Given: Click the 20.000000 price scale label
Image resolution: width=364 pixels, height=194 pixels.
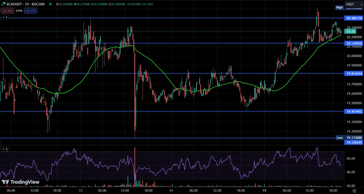Looking at the screenshot, I should pos(354,56).
